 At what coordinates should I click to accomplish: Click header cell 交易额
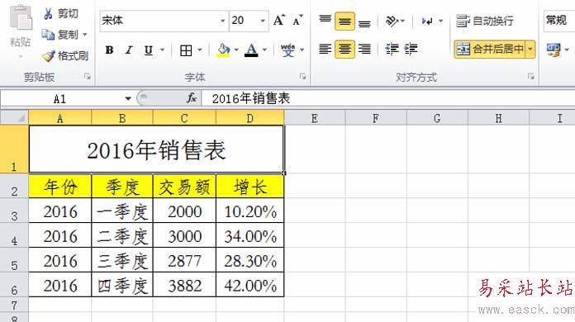(184, 187)
